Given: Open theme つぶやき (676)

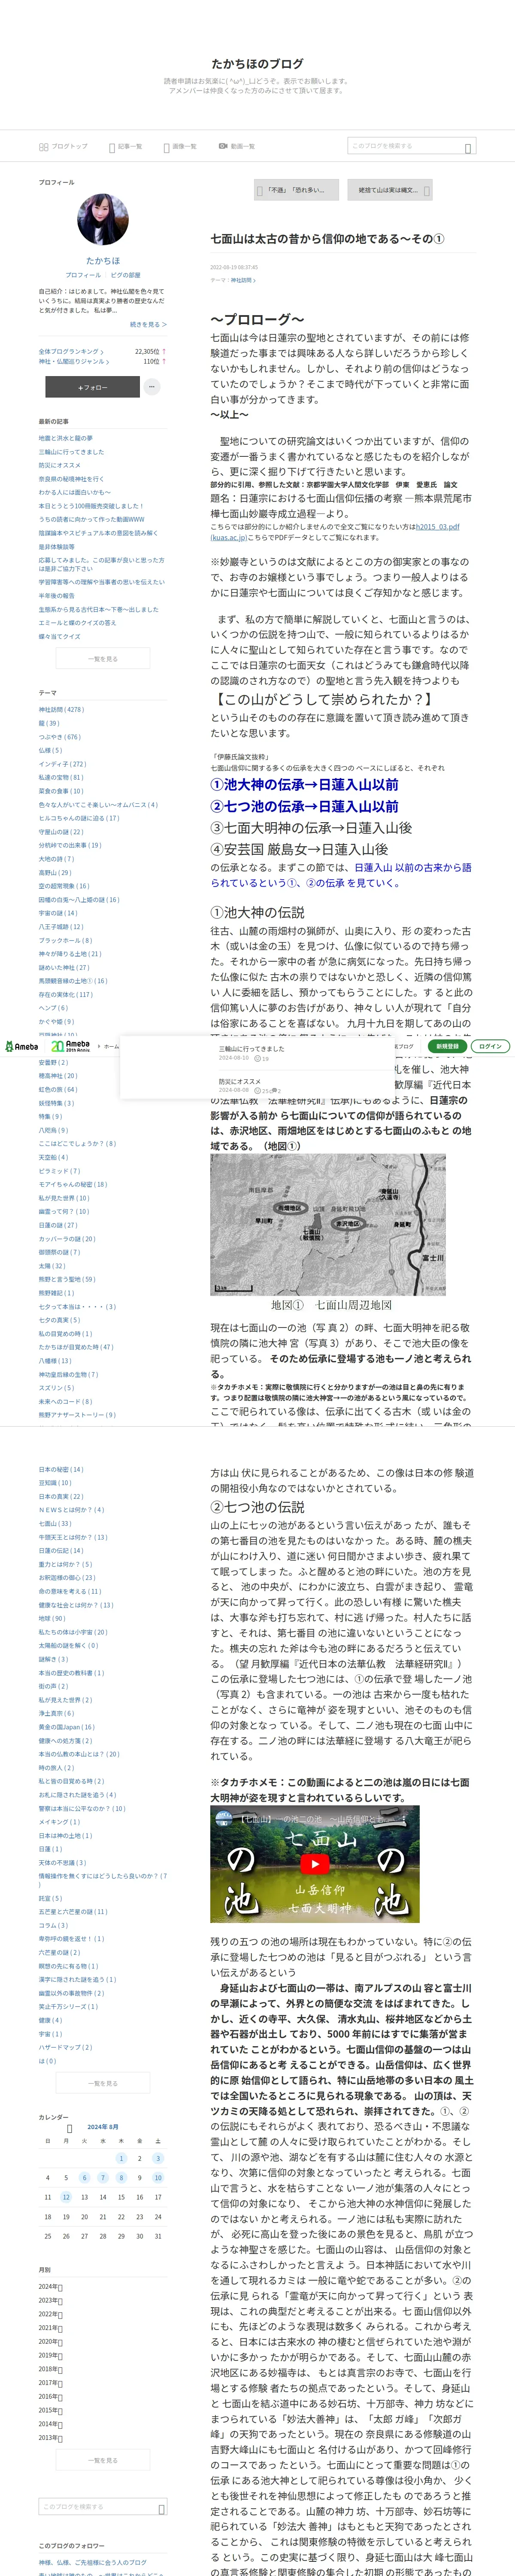Looking at the screenshot, I should click(x=60, y=737).
